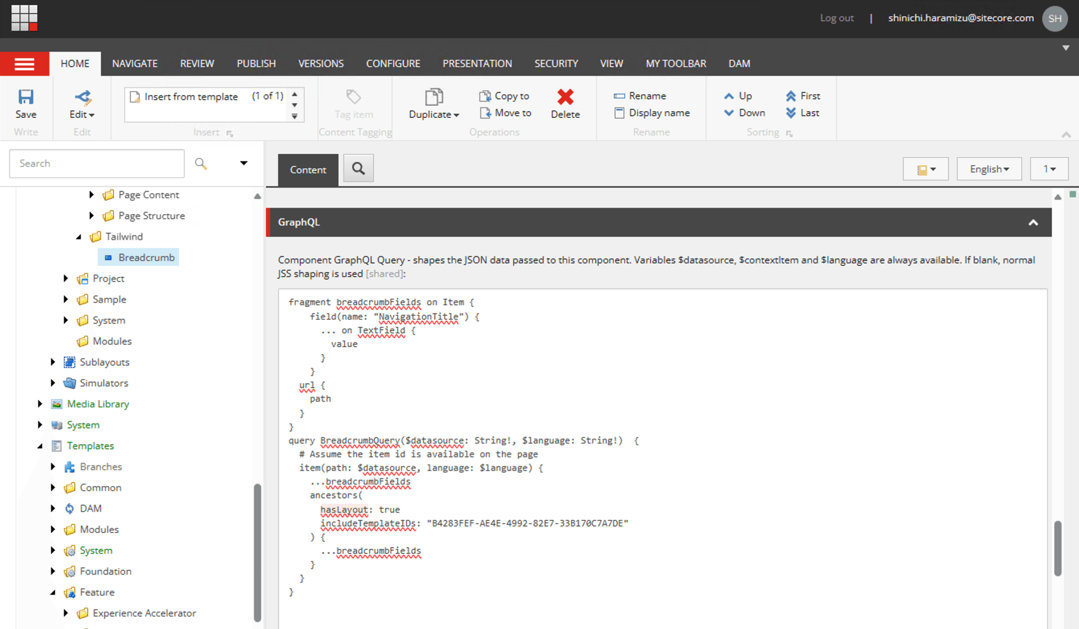Viewport: 1079px width, 629px height.
Task: Click the red hamburger menu button
Action: tap(25, 64)
